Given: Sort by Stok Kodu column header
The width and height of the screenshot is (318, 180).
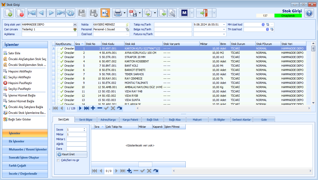Looking at the screenshot, I should [x=113, y=44].
